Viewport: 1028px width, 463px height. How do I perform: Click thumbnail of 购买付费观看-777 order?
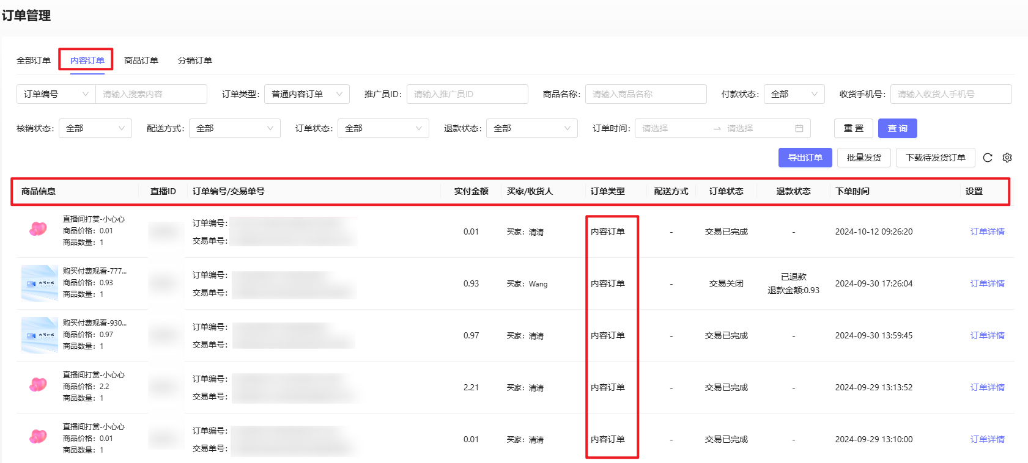coord(39,283)
